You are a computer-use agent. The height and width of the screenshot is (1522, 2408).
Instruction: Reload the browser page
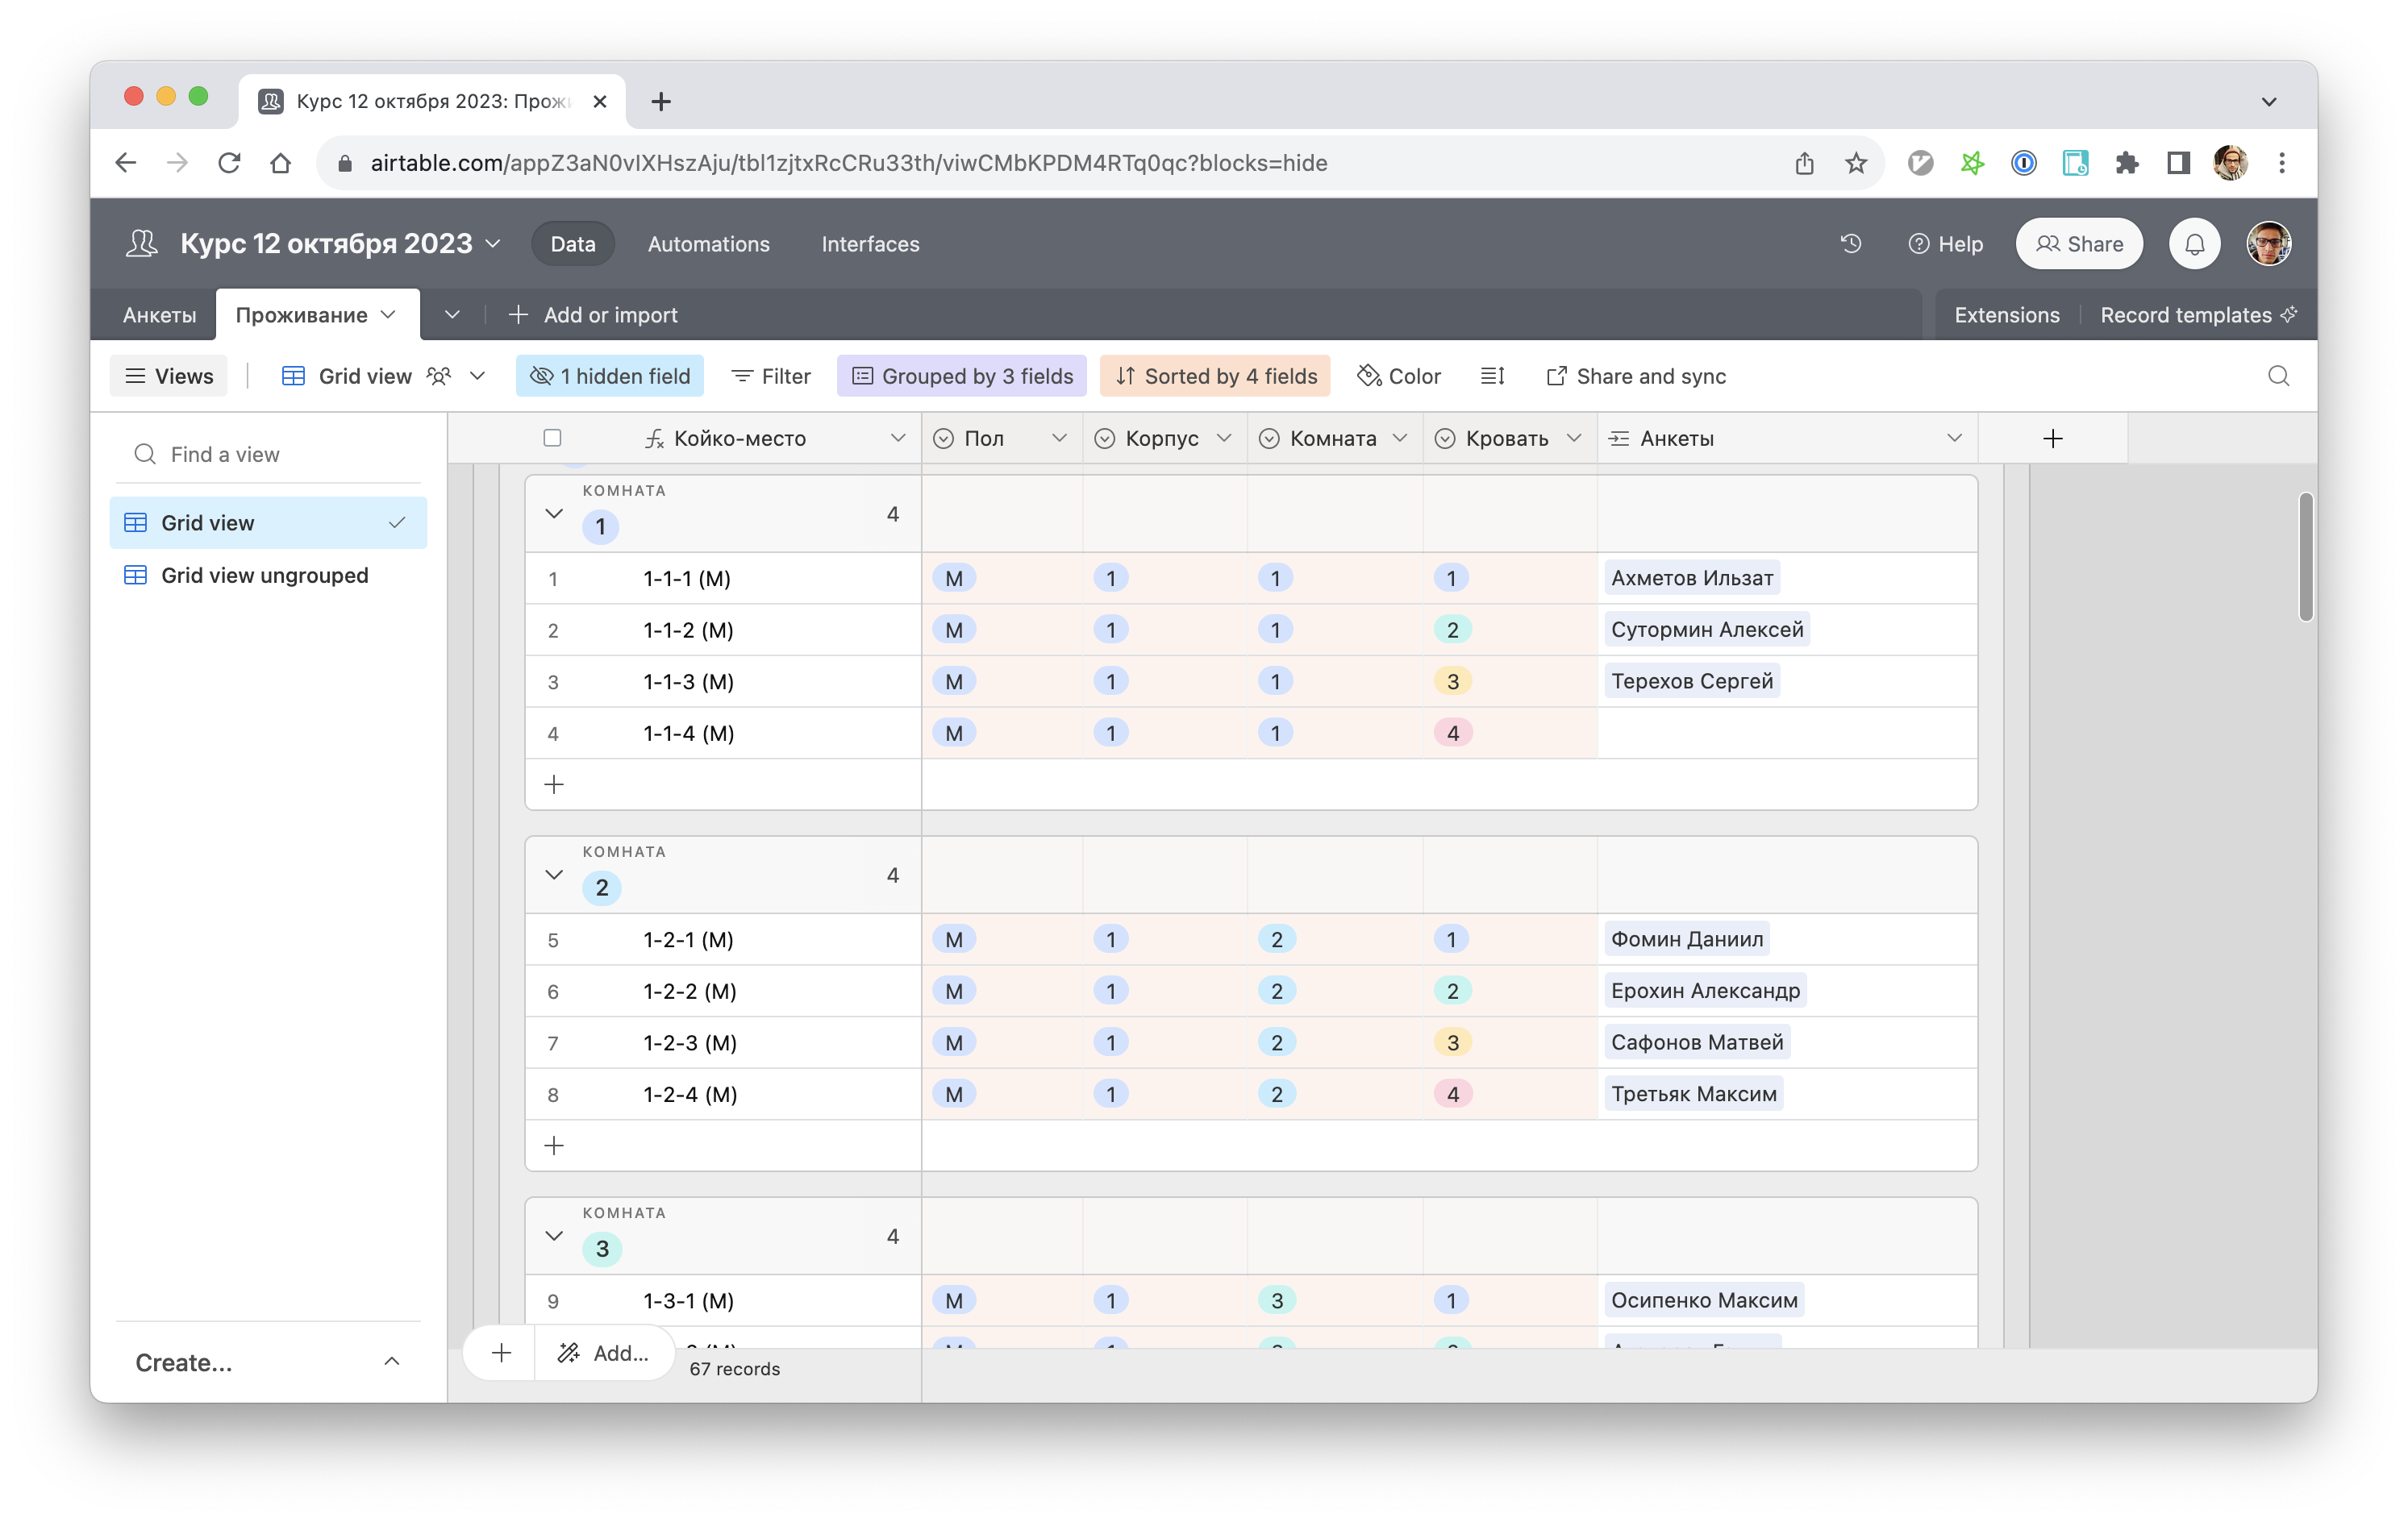click(229, 163)
